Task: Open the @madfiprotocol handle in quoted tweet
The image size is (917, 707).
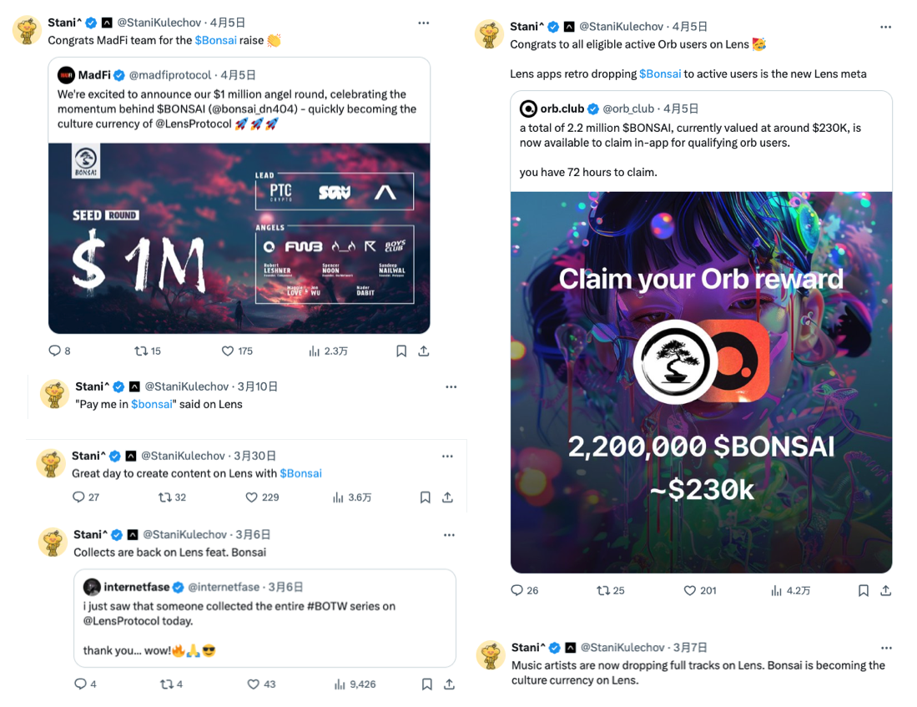Action: pos(172,75)
